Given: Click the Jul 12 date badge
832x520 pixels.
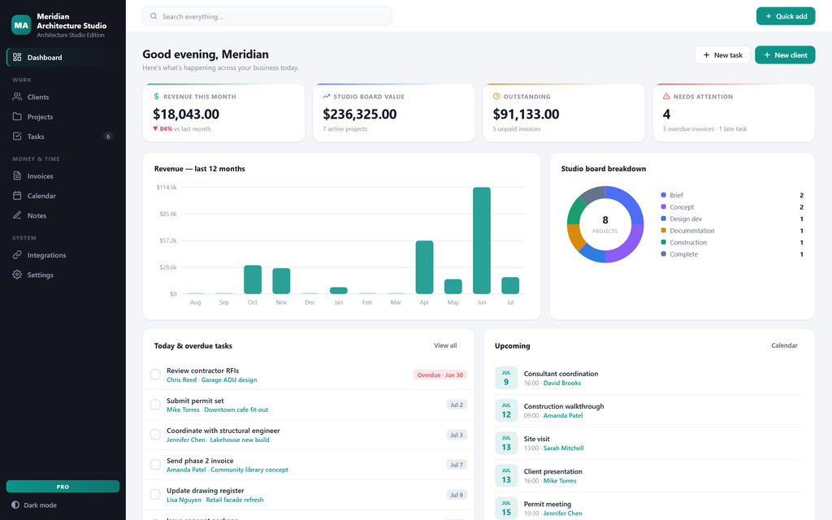Looking at the screenshot, I should [x=505, y=410].
